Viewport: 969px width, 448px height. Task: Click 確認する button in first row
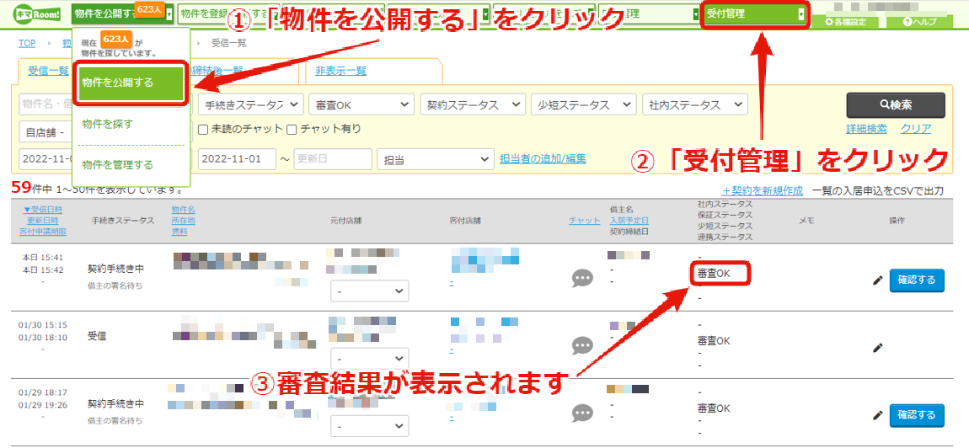[917, 280]
